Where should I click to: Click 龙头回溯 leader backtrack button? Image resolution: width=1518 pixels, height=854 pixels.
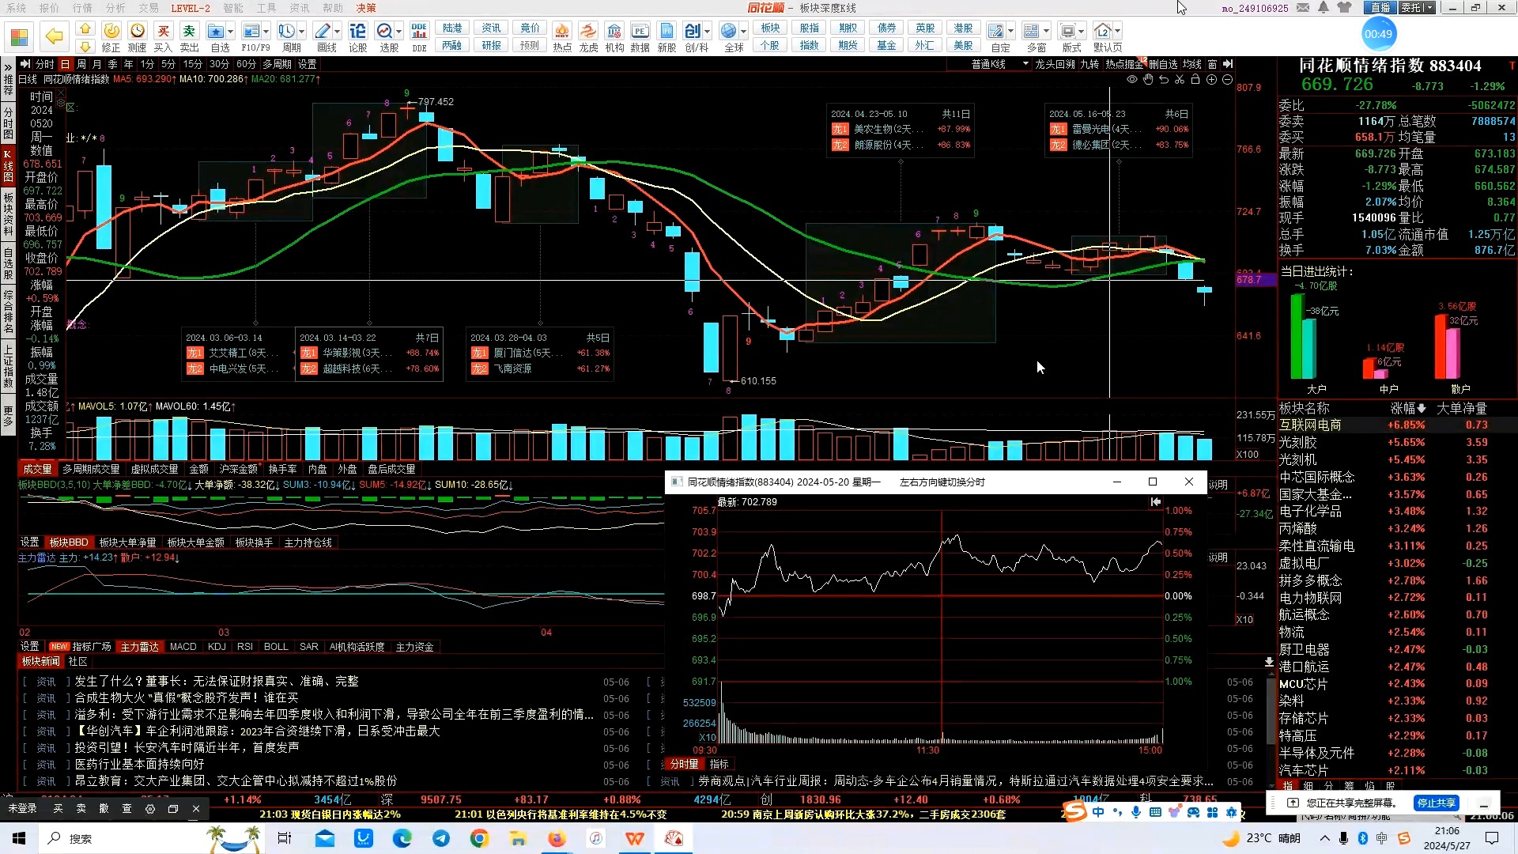[1055, 64]
